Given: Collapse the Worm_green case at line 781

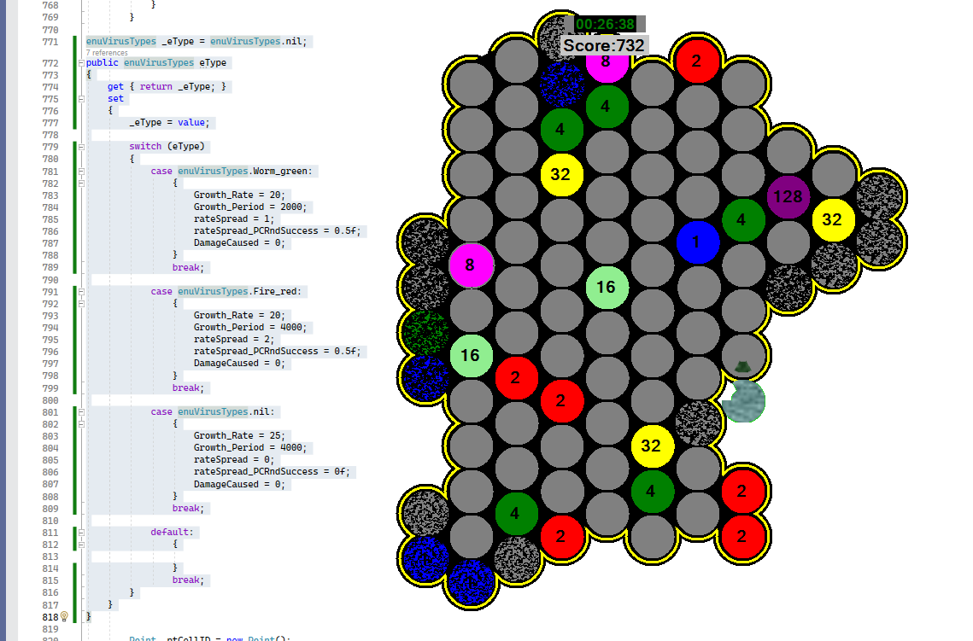Looking at the screenshot, I should 81,171.
